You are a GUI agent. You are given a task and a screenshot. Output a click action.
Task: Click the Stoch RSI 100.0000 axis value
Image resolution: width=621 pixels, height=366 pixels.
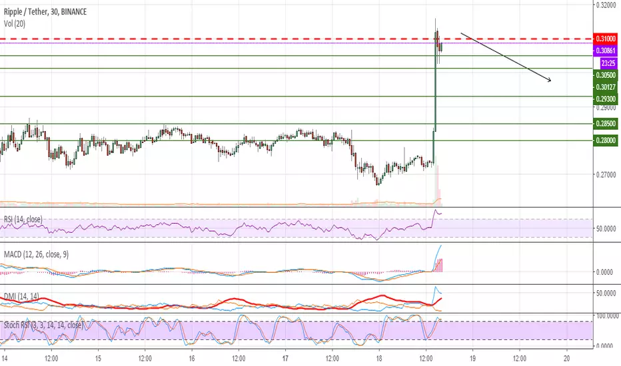608,315
